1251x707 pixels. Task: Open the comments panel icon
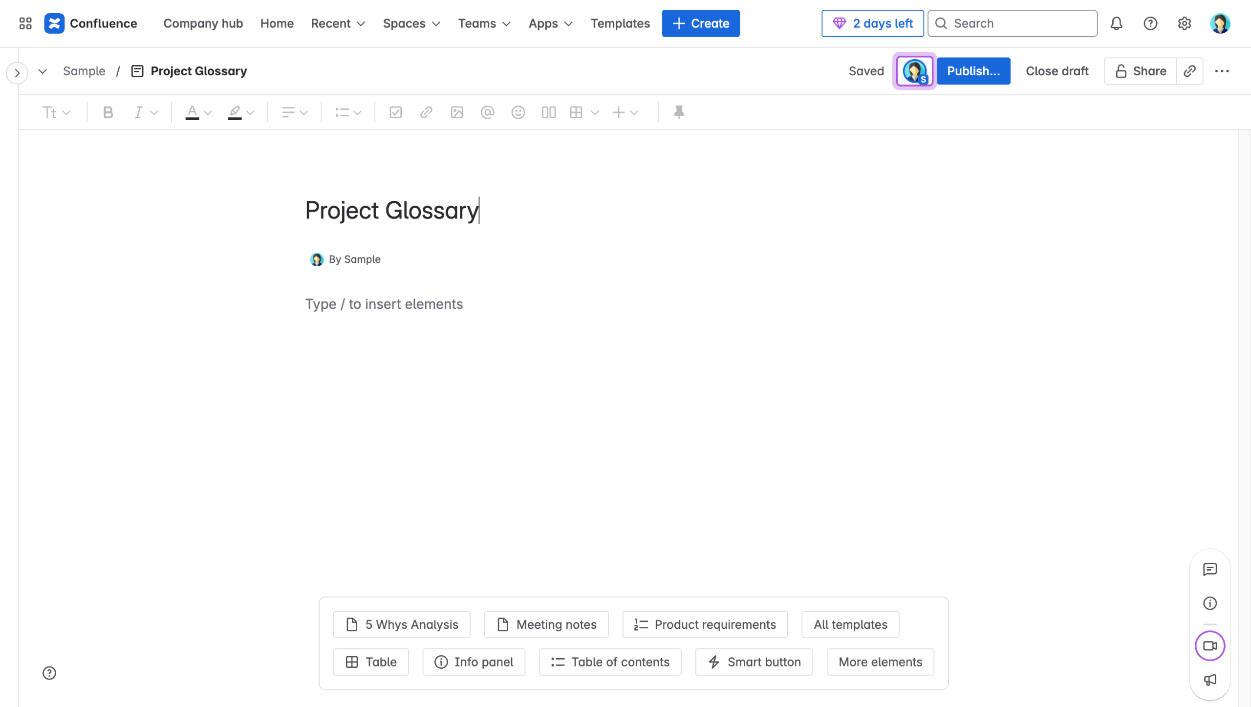tap(1210, 569)
